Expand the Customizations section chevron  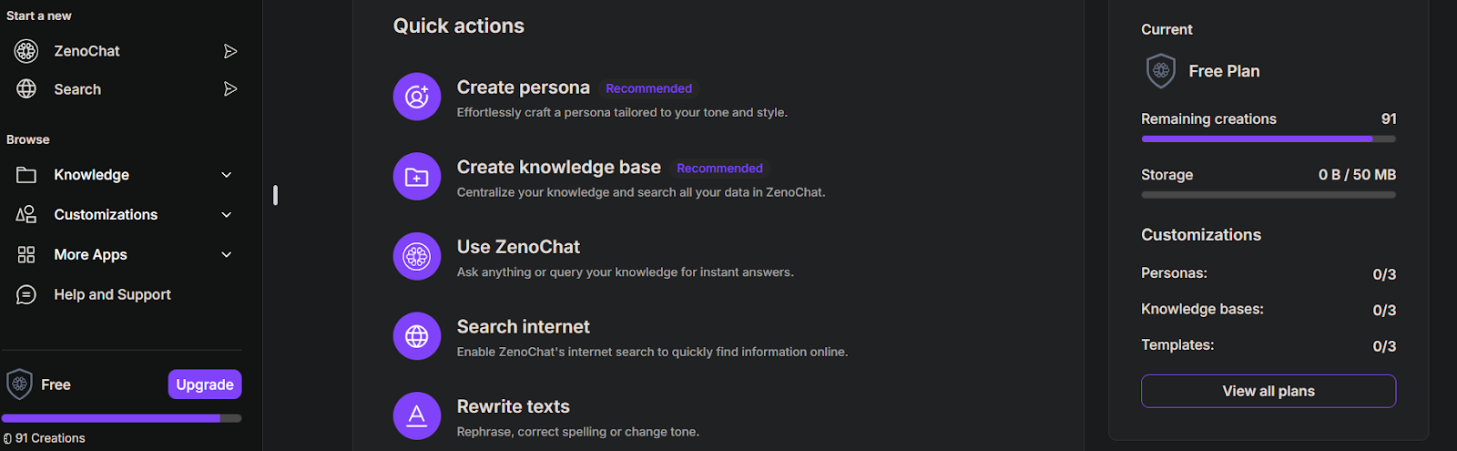227,215
